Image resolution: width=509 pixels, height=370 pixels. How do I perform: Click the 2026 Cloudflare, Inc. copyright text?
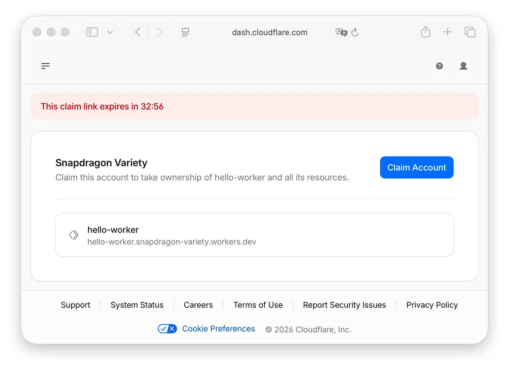[308, 330]
